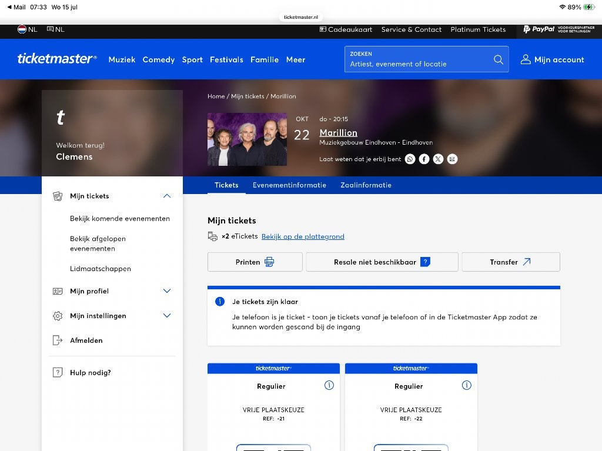The height and width of the screenshot is (451, 602).
Task: Open the Festivals category
Action: [226, 59]
